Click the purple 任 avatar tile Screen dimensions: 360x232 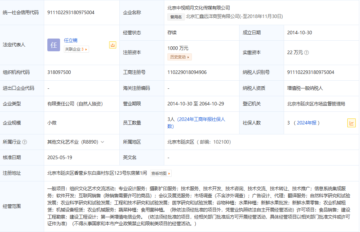pyautogui.click(x=54, y=45)
